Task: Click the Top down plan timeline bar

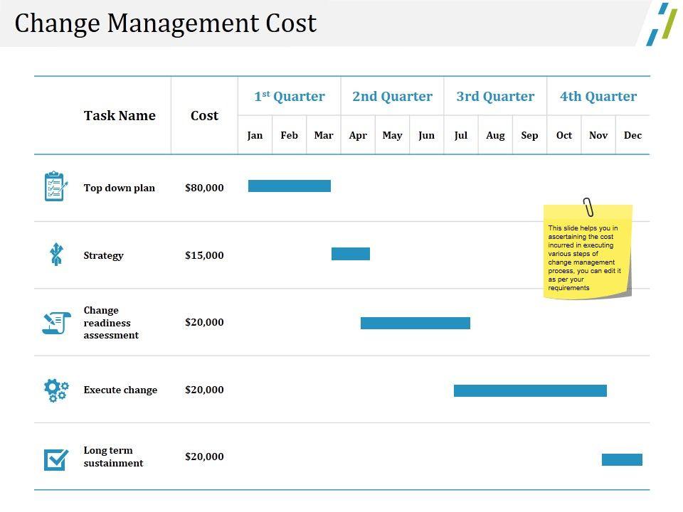Action: (290, 186)
